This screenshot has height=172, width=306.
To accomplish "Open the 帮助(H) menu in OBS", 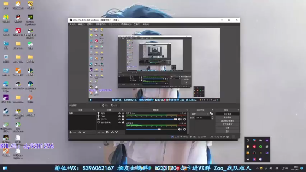I will click(146, 24).
